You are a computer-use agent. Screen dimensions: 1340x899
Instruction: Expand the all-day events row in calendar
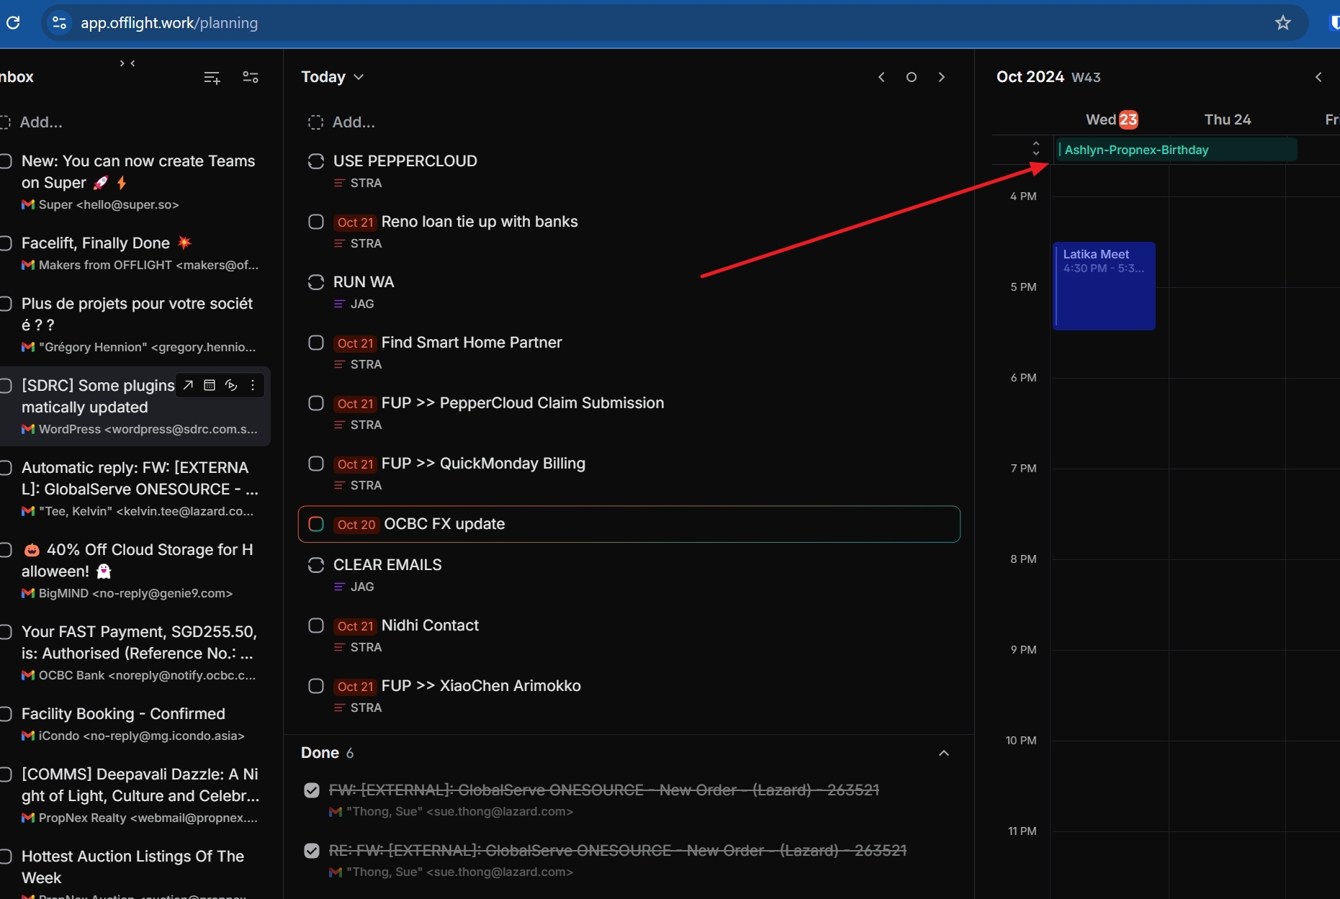[x=1035, y=149]
